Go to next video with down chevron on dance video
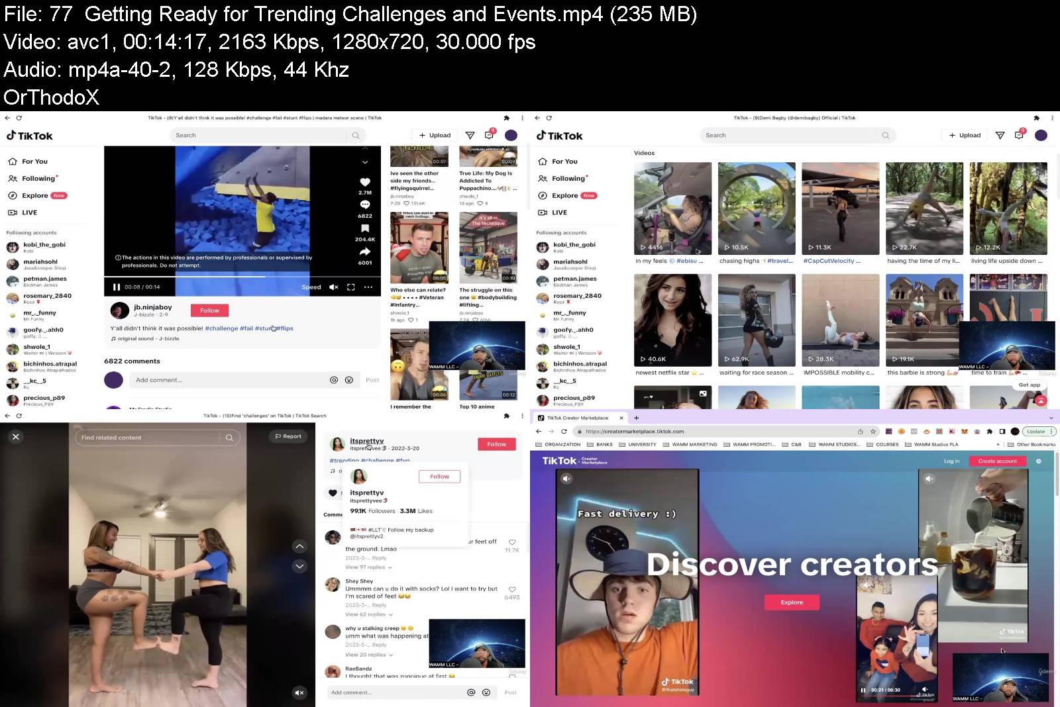The image size is (1060, 707). [x=299, y=566]
